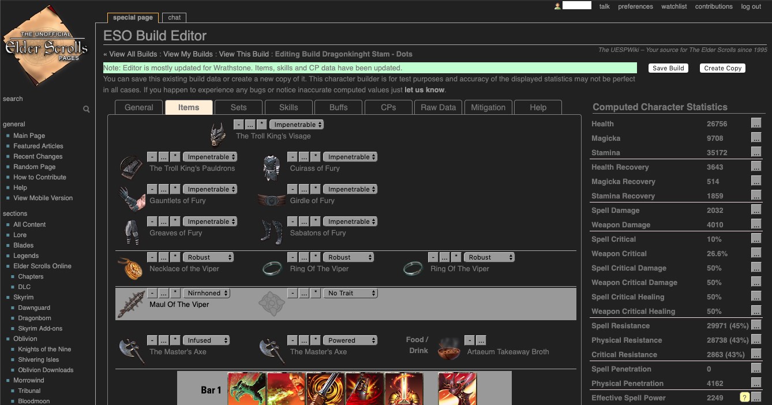Open the 'let us know' link
Viewport: 772px width, 405px height.
(424, 90)
